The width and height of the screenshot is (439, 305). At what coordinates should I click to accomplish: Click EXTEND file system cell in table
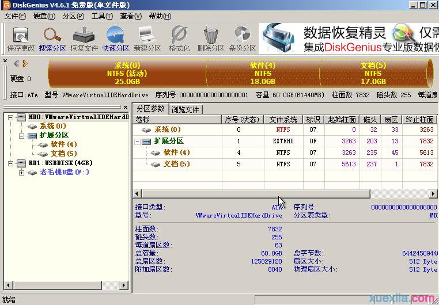(283, 142)
